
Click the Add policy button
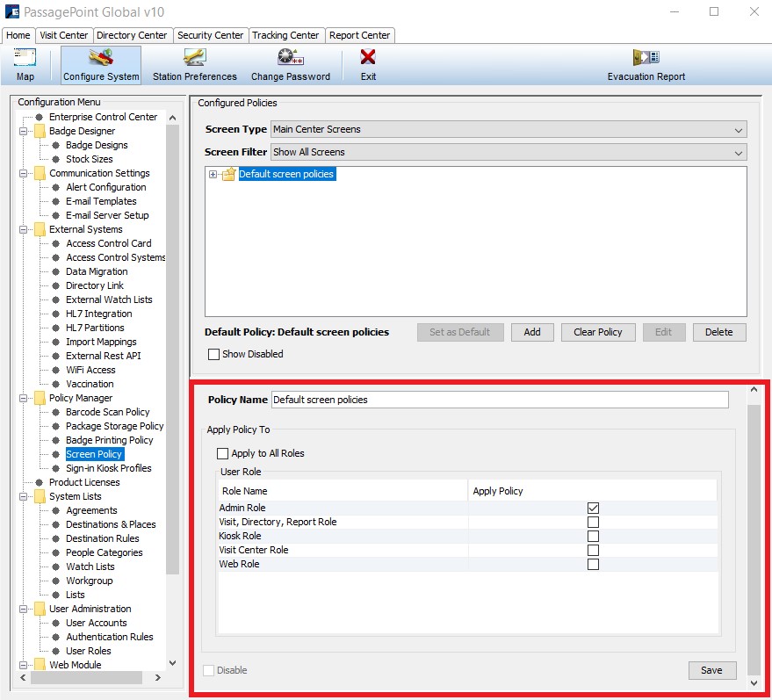tap(532, 332)
